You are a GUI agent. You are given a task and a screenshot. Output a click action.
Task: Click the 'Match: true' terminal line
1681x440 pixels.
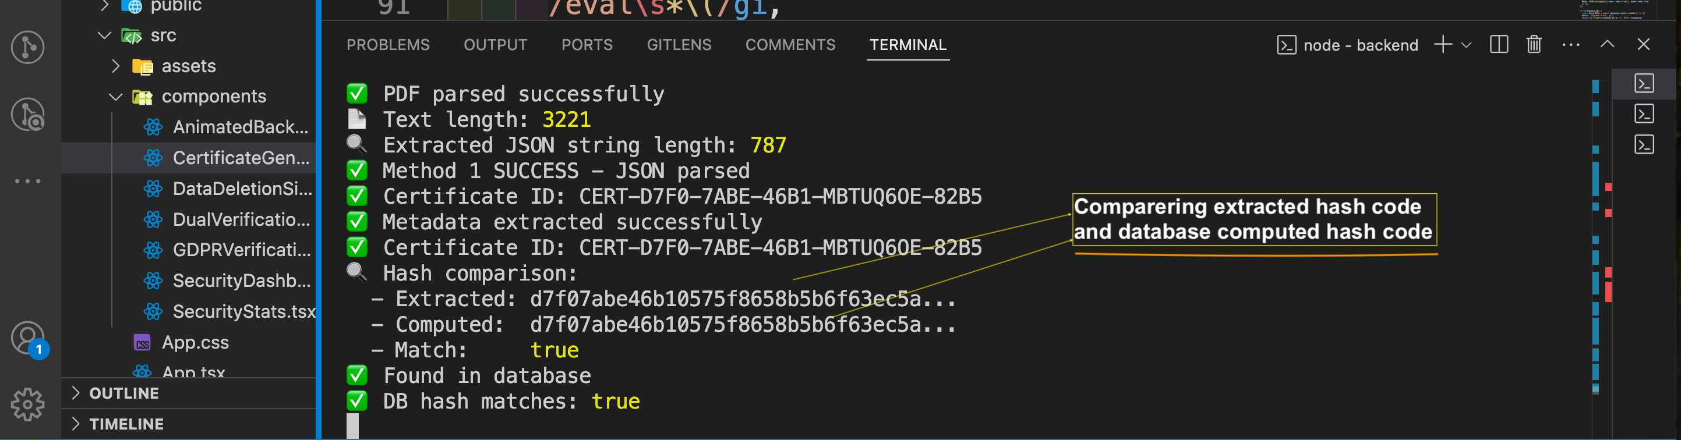tap(474, 351)
